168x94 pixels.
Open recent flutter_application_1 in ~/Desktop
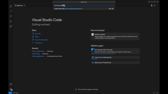click(x=39, y=51)
